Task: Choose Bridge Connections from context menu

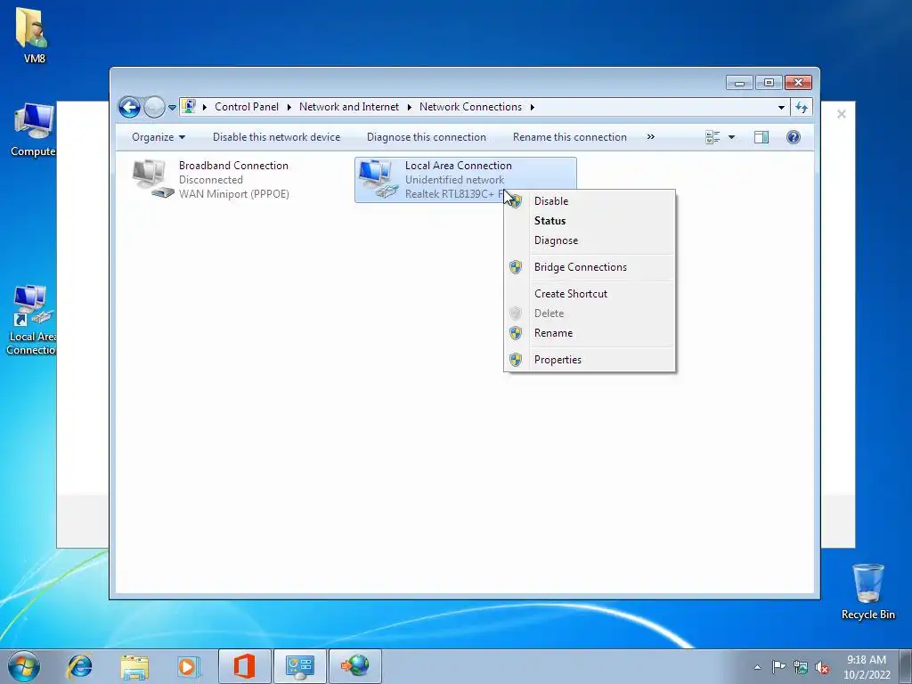Action: (x=590, y=267)
